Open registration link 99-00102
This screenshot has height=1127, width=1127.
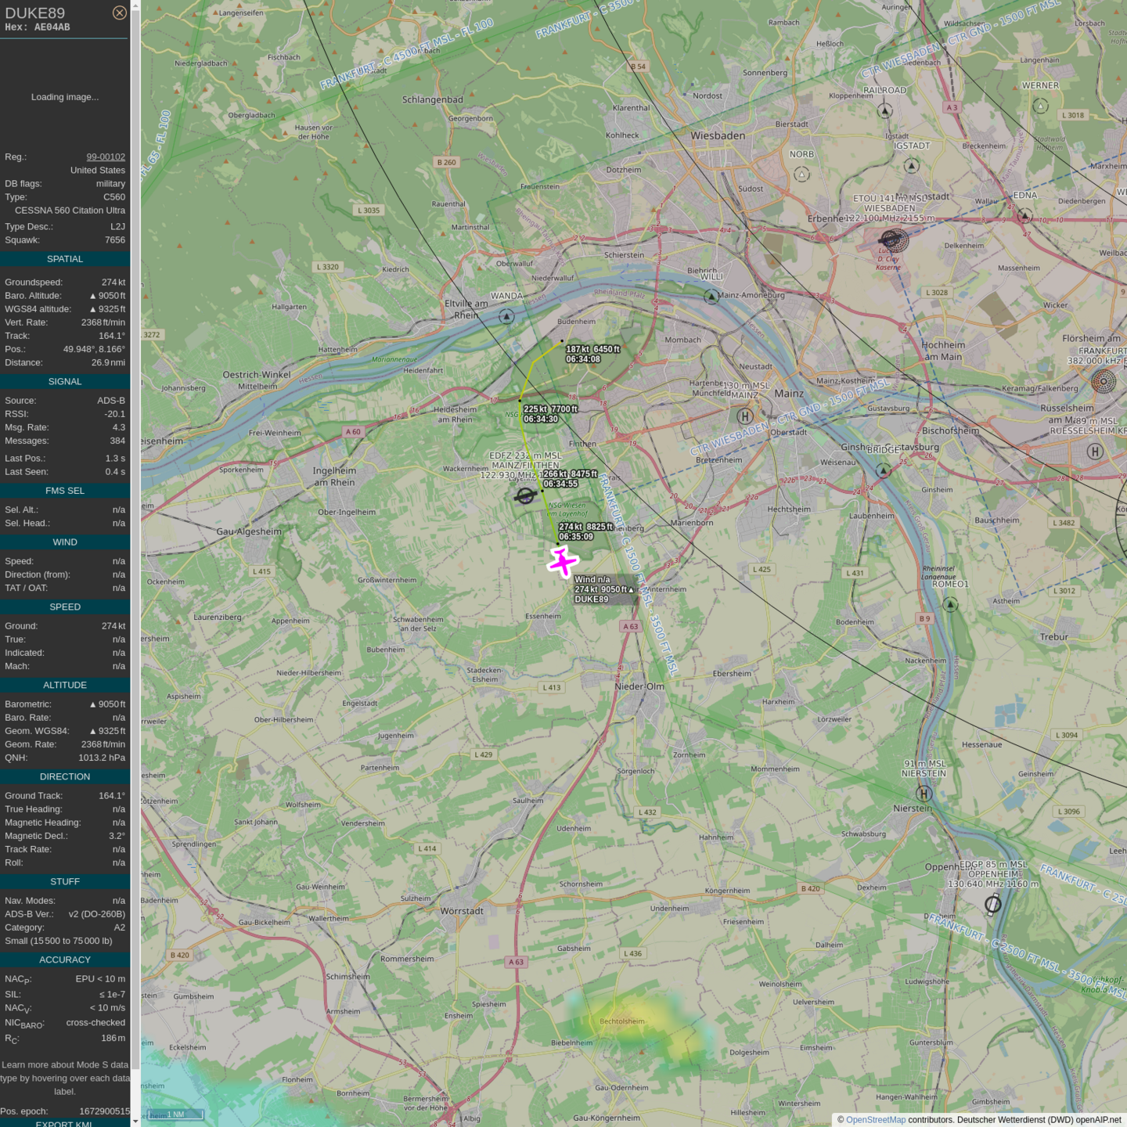pyautogui.click(x=106, y=157)
